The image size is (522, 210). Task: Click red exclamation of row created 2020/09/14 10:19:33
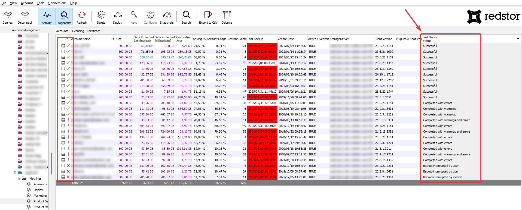68,120
